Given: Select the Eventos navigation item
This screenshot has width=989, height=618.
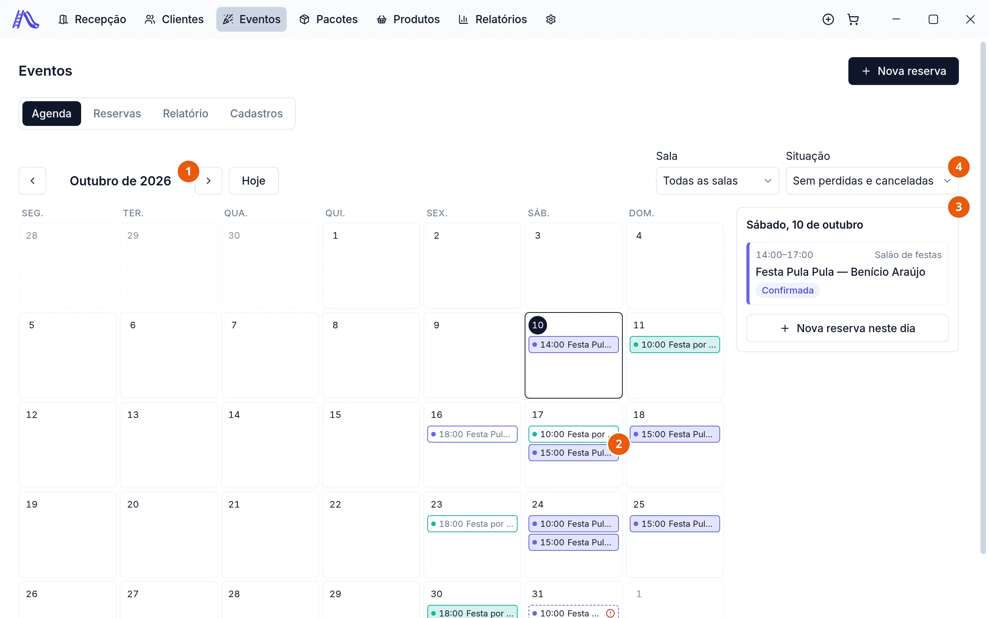Looking at the screenshot, I should point(251,19).
